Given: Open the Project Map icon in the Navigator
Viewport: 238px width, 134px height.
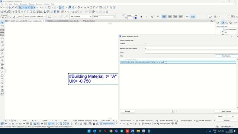Looking at the screenshot, I should click(x=218, y=23).
